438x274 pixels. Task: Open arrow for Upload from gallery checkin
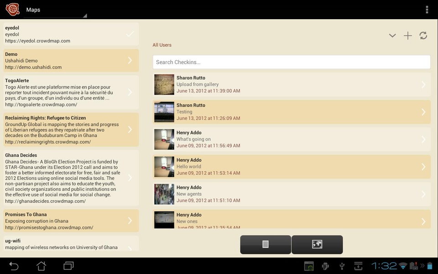click(x=423, y=85)
